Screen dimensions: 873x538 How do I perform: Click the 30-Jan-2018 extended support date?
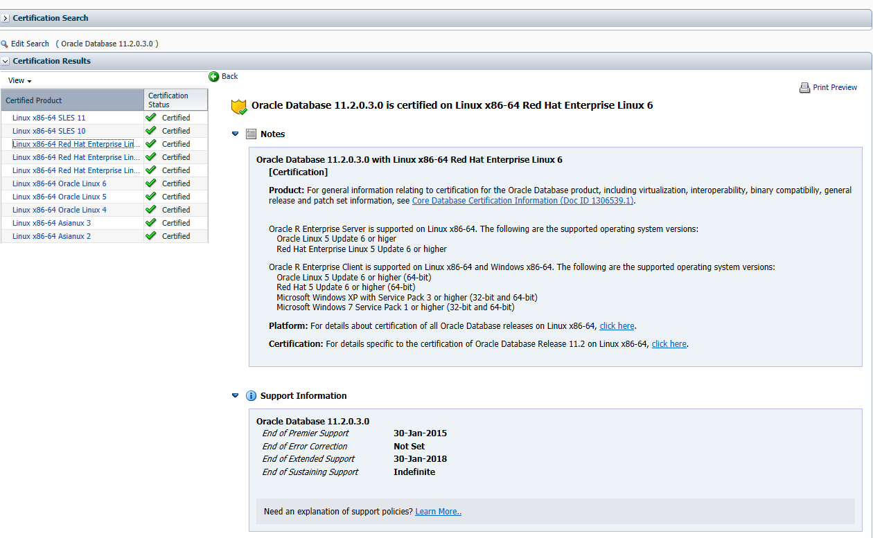pos(421,459)
